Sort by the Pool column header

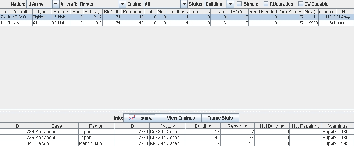pos(77,11)
